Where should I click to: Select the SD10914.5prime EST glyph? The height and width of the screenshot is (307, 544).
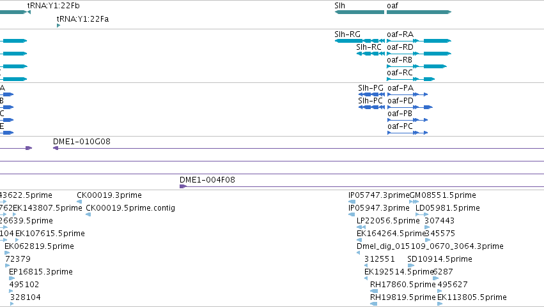[x=411, y=266]
